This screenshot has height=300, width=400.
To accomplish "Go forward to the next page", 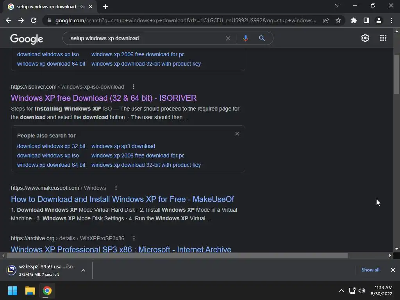I will (21, 20).
